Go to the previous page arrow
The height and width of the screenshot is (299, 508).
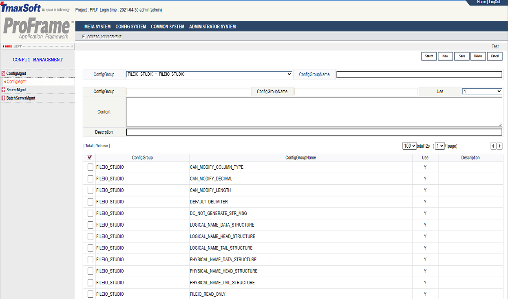click(x=493, y=146)
